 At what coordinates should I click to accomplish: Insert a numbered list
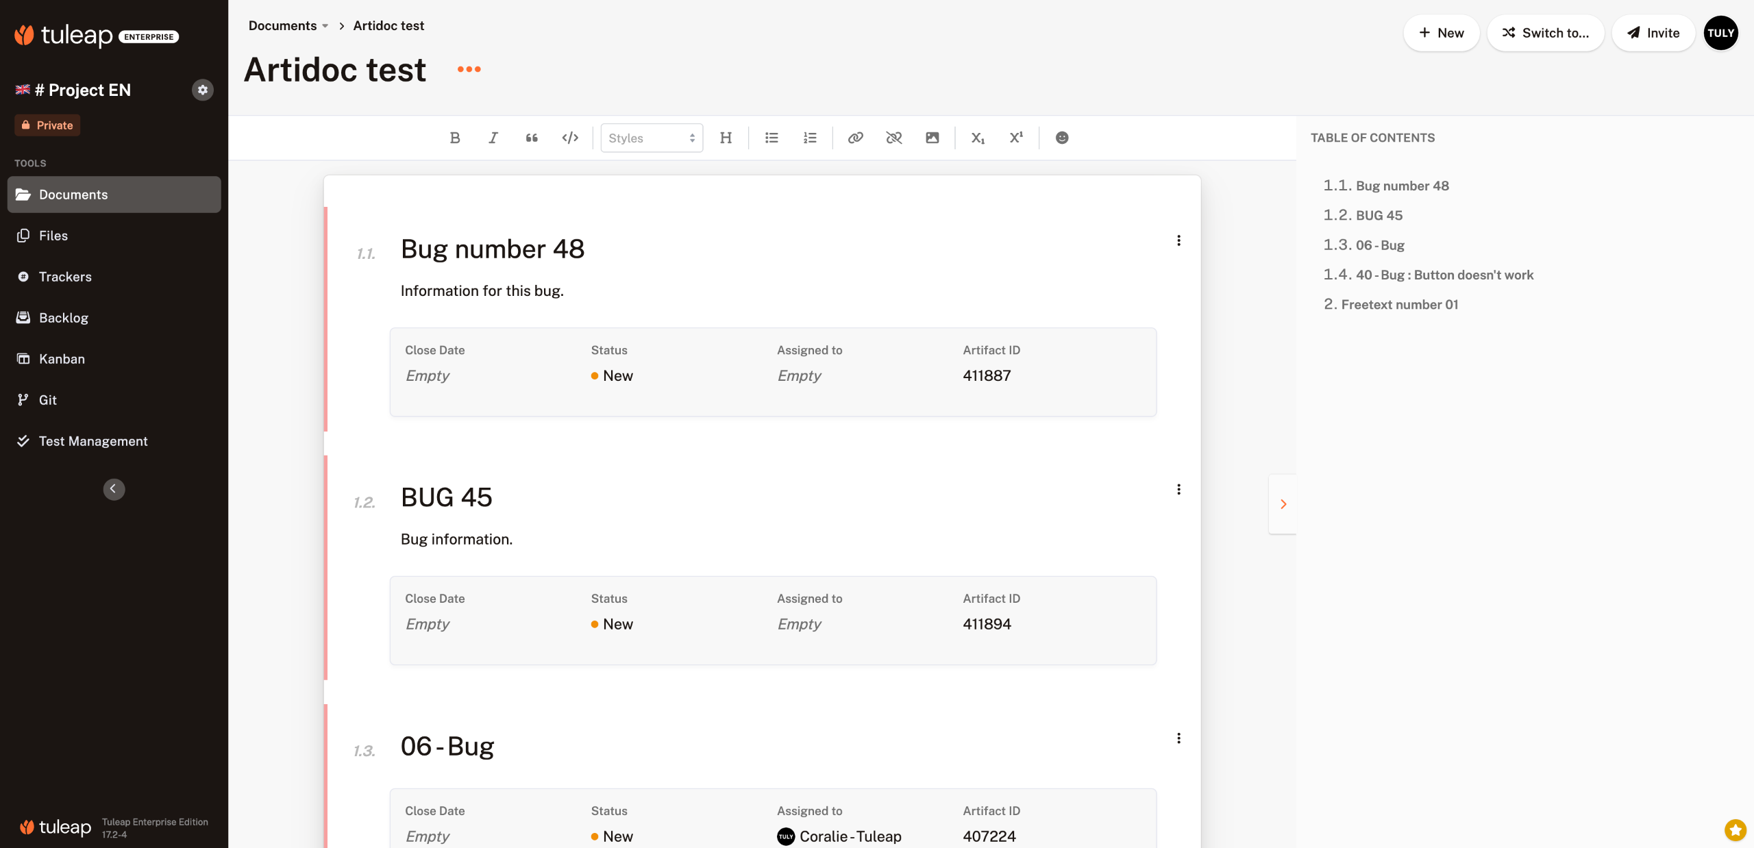[x=810, y=138]
